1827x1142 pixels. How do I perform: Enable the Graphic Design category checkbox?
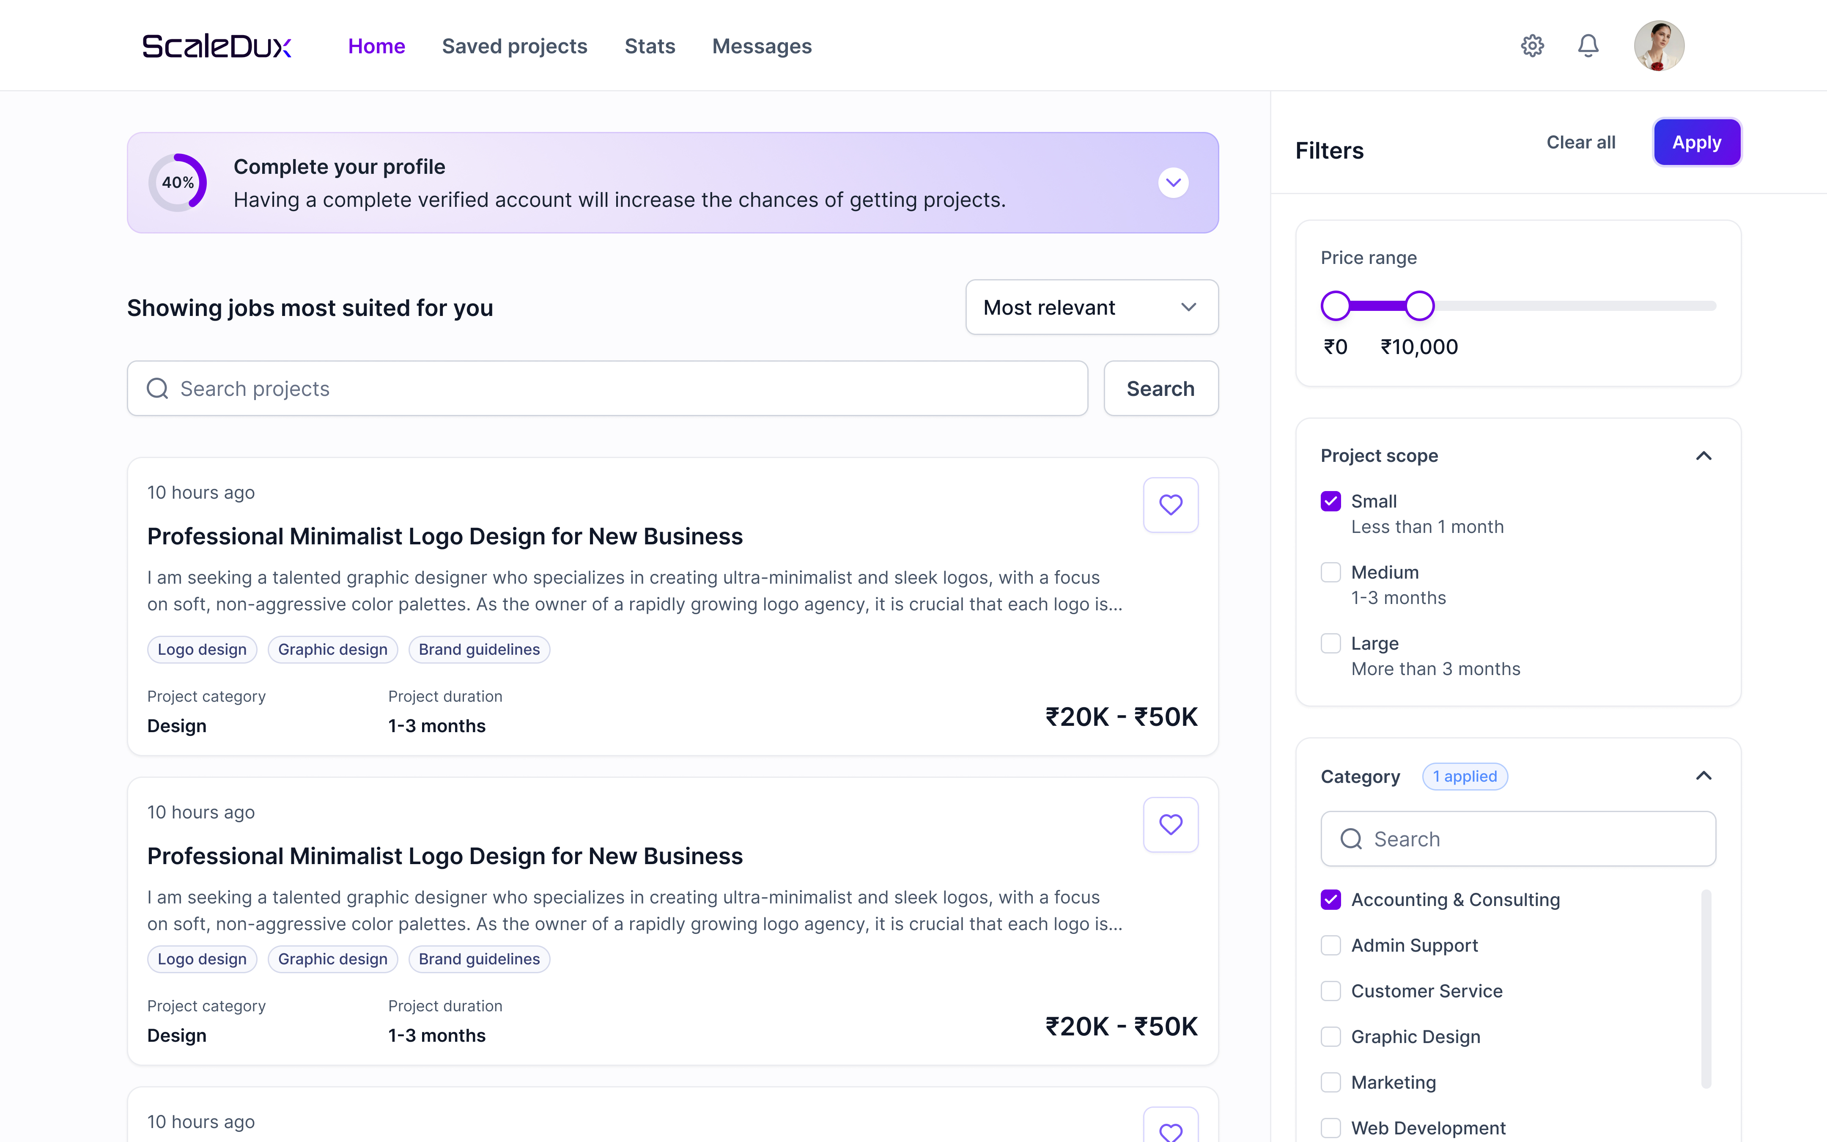coord(1330,1037)
